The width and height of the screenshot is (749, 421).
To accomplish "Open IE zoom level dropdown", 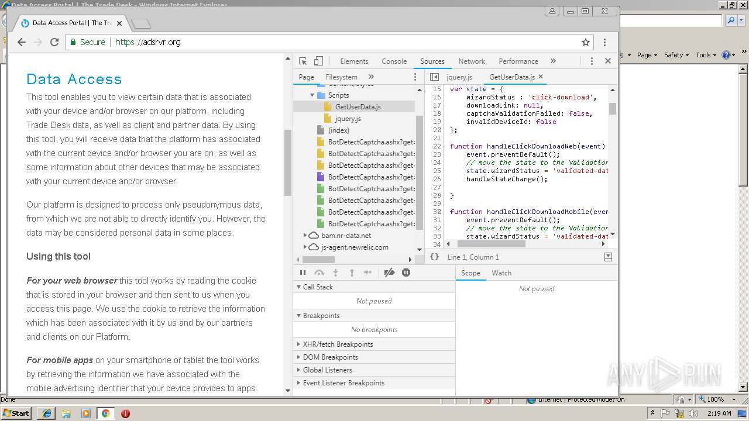I will coord(734,399).
